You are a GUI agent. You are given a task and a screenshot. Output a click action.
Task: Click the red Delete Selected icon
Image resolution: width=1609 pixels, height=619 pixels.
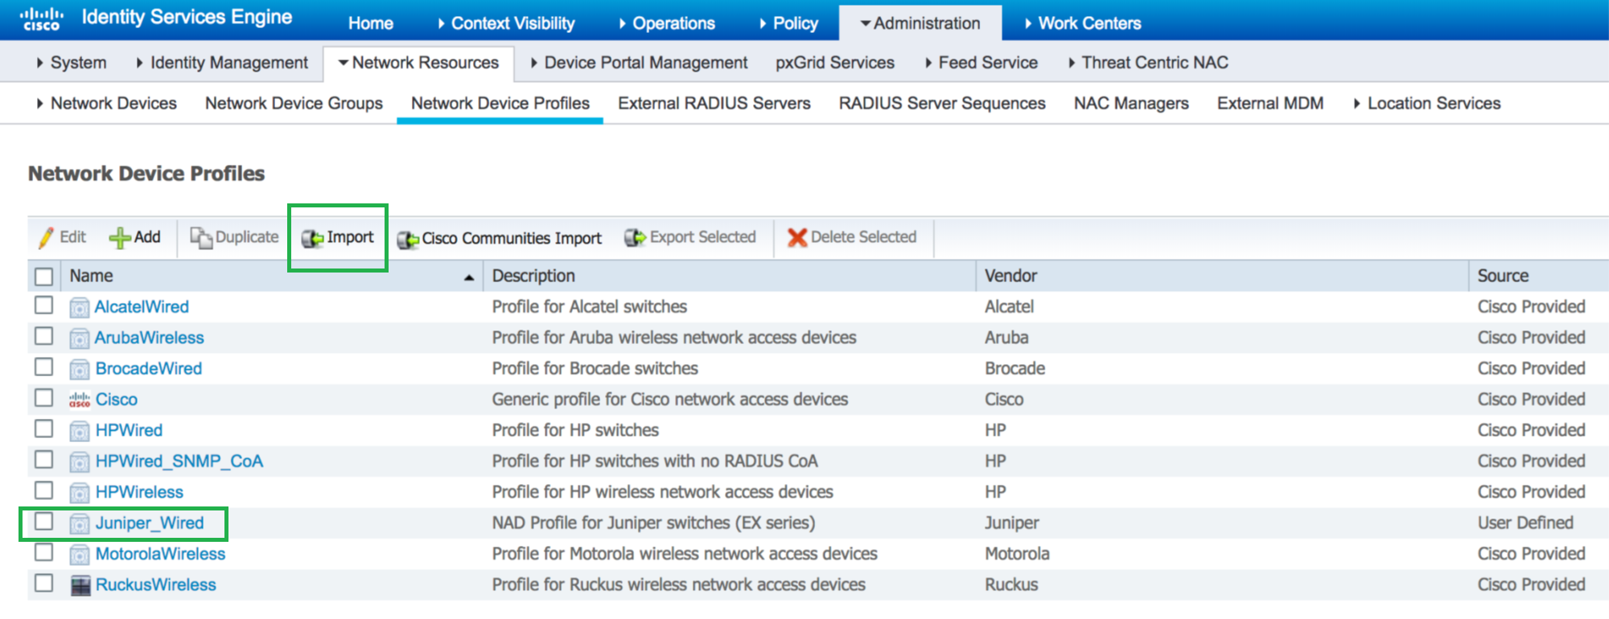796,238
